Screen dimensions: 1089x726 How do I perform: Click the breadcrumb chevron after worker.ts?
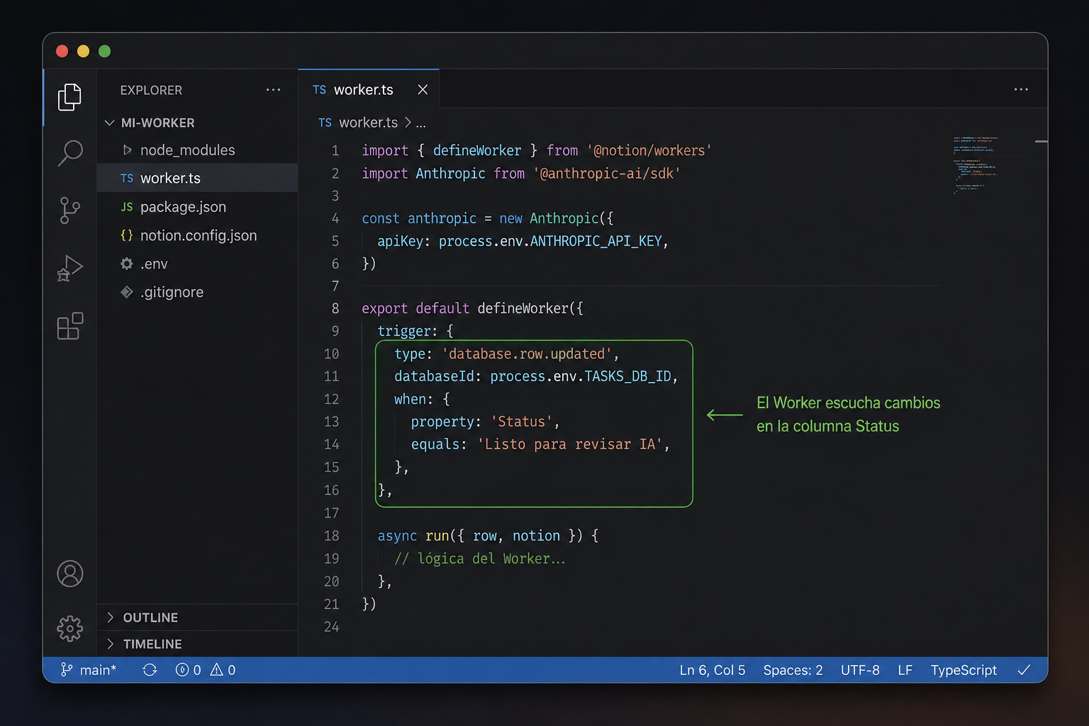408,123
